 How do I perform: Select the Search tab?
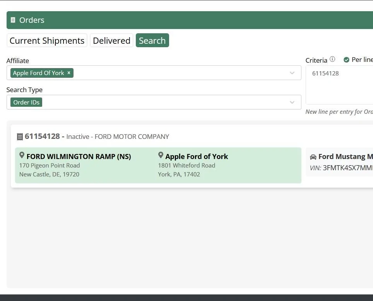(x=152, y=41)
